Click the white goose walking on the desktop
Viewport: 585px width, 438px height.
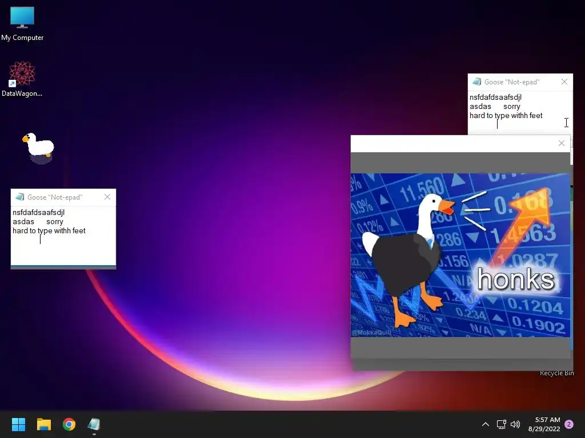[x=38, y=147]
